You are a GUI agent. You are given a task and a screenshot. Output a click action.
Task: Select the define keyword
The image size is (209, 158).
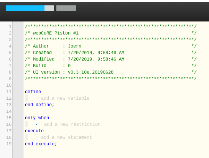[x=33, y=92]
